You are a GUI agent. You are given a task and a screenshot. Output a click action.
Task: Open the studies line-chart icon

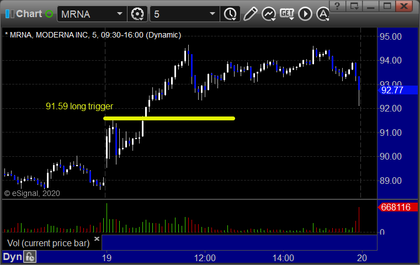pos(269,14)
